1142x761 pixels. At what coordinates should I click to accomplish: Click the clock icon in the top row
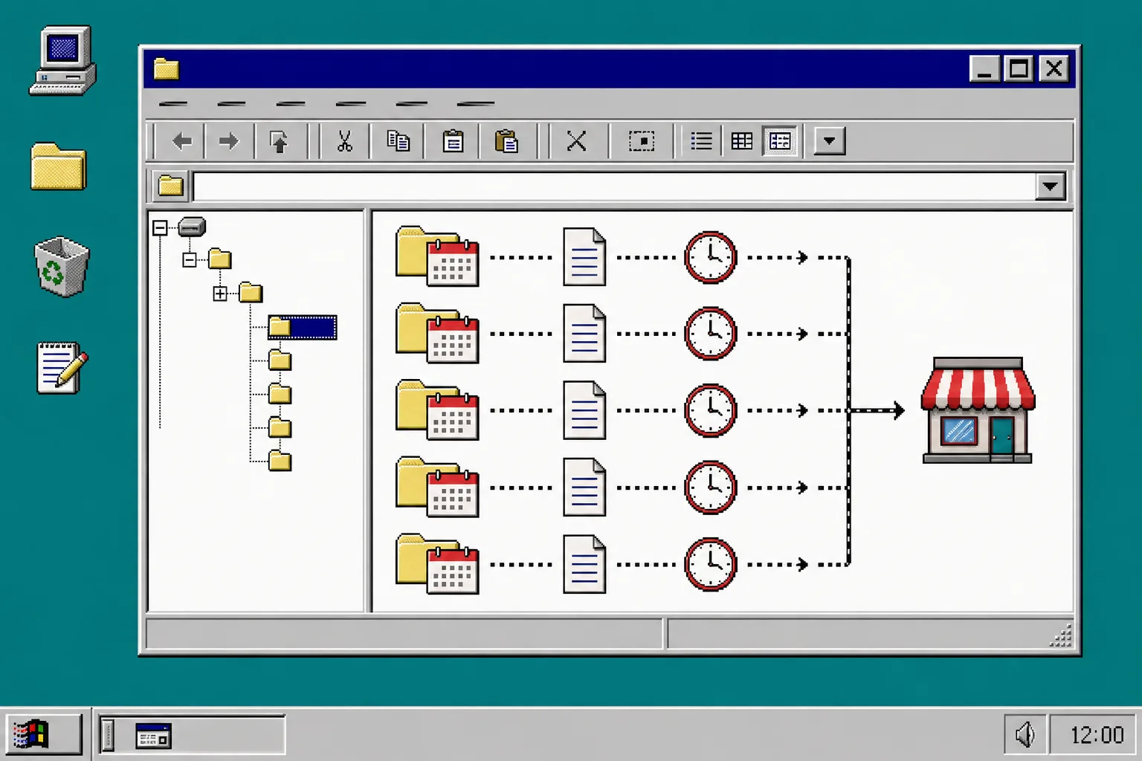click(x=711, y=257)
